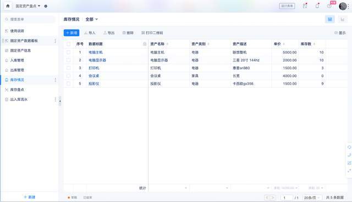
Task: Click the blue 新增 button
Action: (x=71, y=33)
